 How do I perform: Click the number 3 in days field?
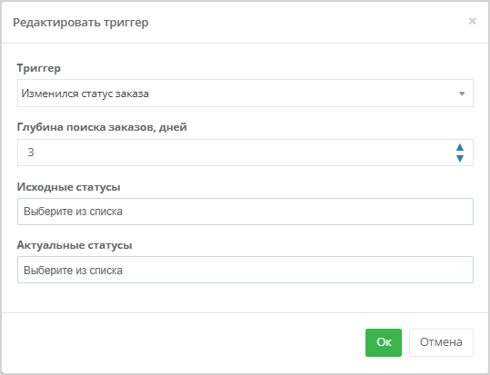31,153
